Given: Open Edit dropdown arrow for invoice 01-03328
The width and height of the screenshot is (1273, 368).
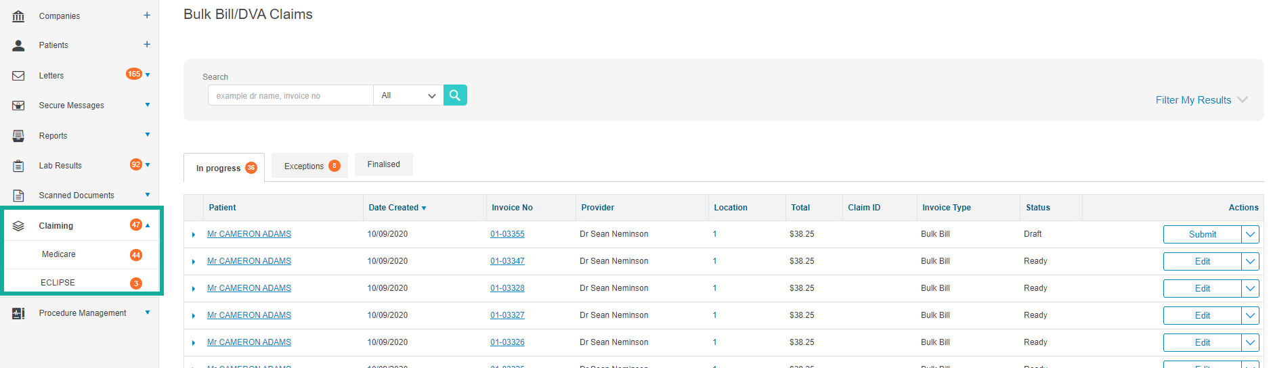Looking at the screenshot, I should point(1250,288).
